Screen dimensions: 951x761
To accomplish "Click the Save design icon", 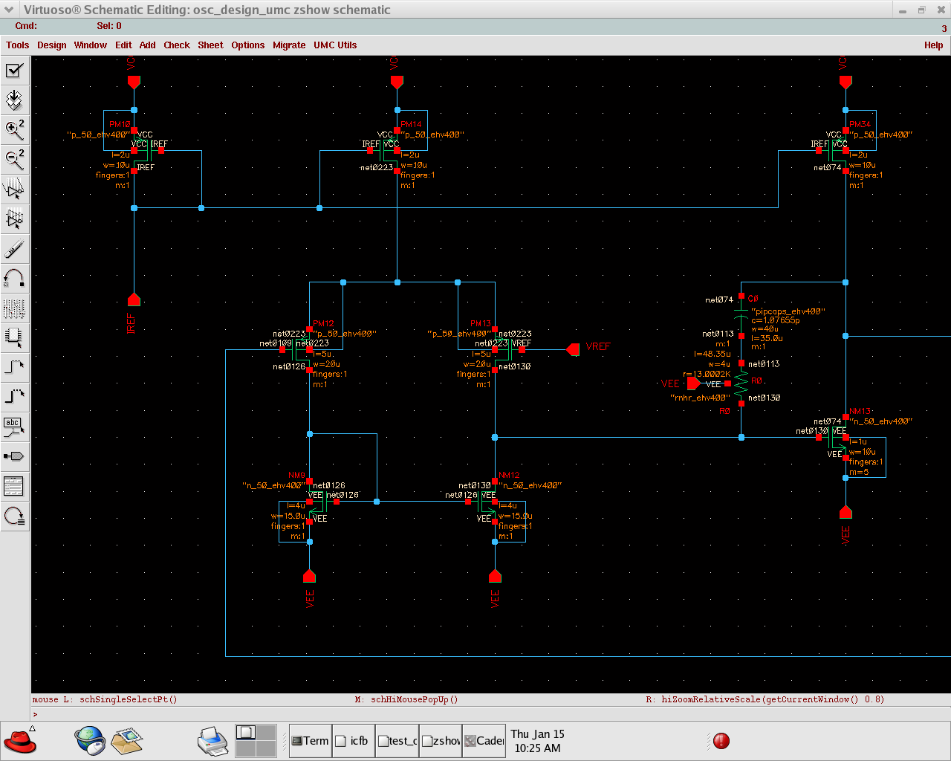I will (15, 100).
